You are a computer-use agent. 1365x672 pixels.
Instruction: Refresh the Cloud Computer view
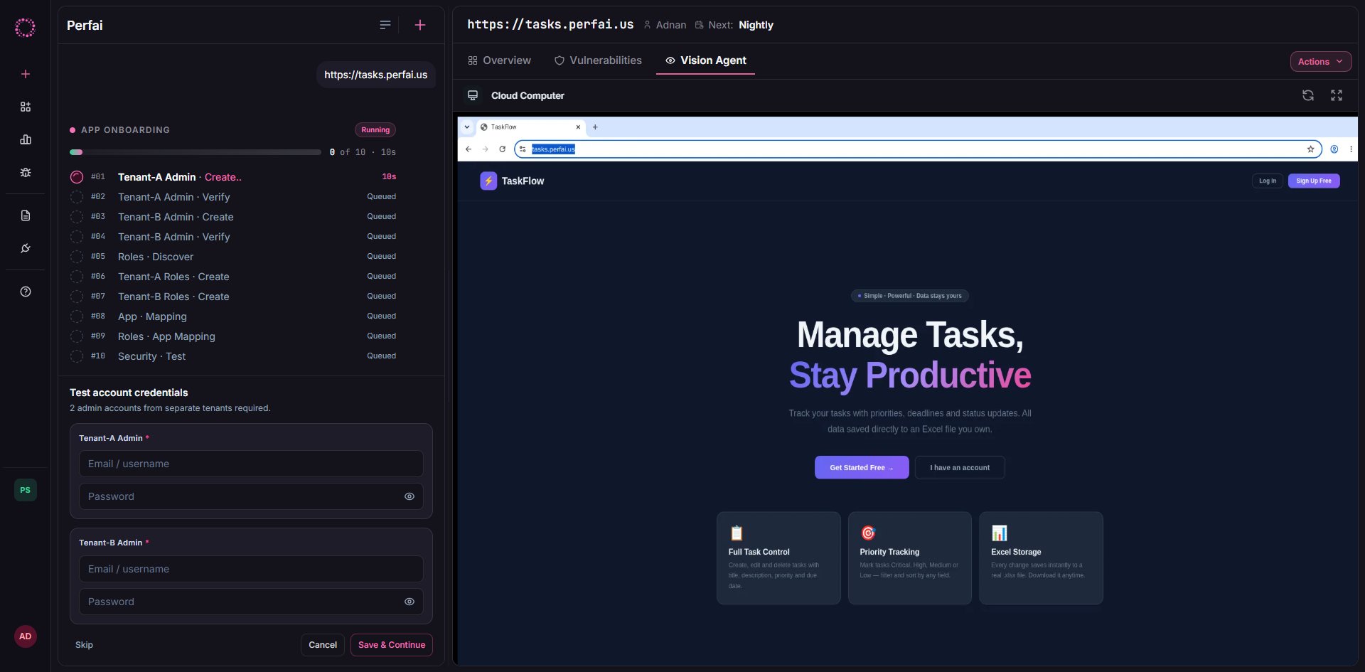[x=1307, y=95]
